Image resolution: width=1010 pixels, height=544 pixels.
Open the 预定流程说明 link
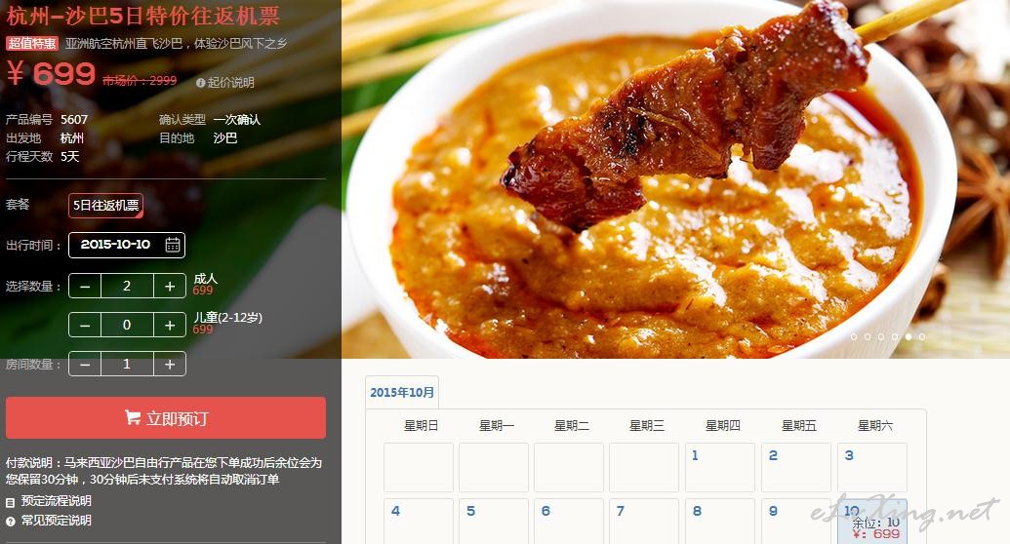point(56,501)
